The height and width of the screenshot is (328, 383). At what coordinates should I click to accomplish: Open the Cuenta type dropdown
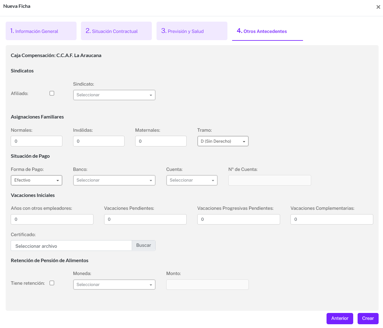click(192, 180)
